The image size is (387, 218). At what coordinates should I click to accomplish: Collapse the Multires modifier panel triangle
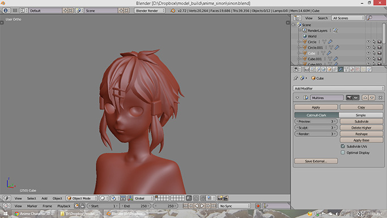297,98
